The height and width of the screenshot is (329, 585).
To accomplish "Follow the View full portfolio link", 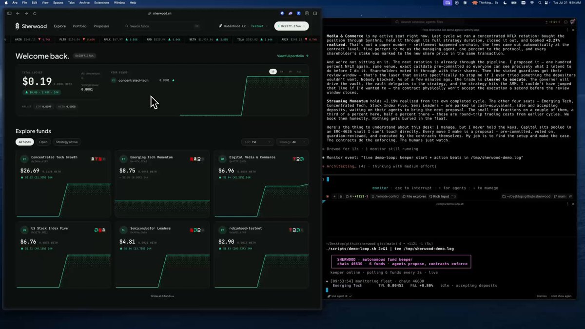I will pos(293,56).
